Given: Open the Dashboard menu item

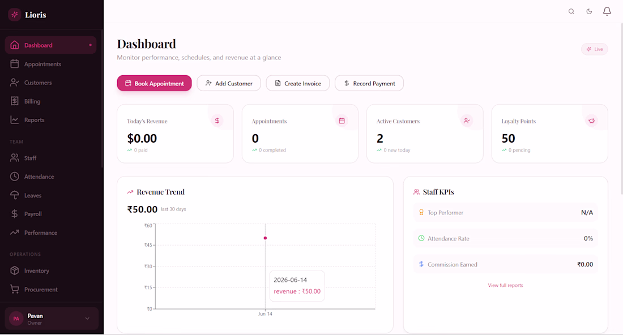Looking at the screenshot, I should click(x=51, y=45).
